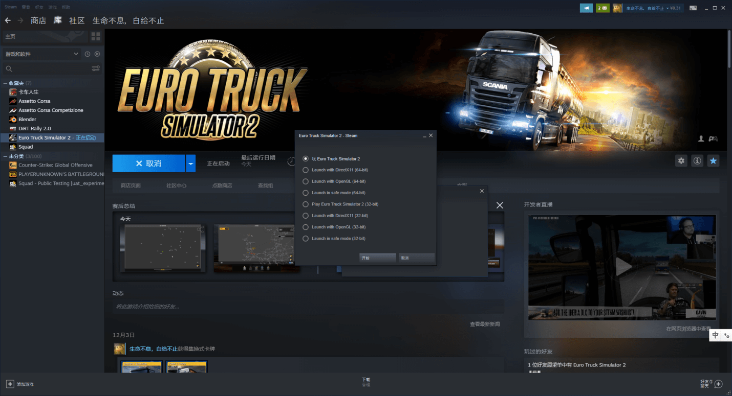Collapse the 未分类 category
732x396 pixels.
[5, 156]
